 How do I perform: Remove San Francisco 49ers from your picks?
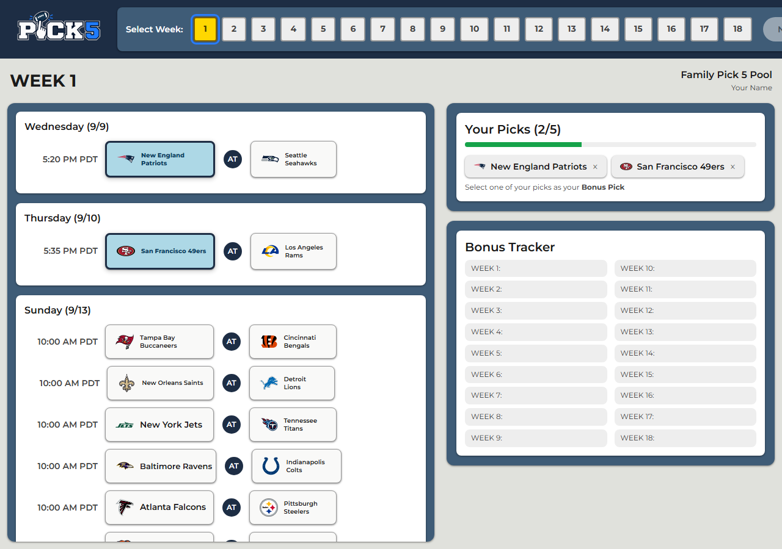[x=733, y=167]
